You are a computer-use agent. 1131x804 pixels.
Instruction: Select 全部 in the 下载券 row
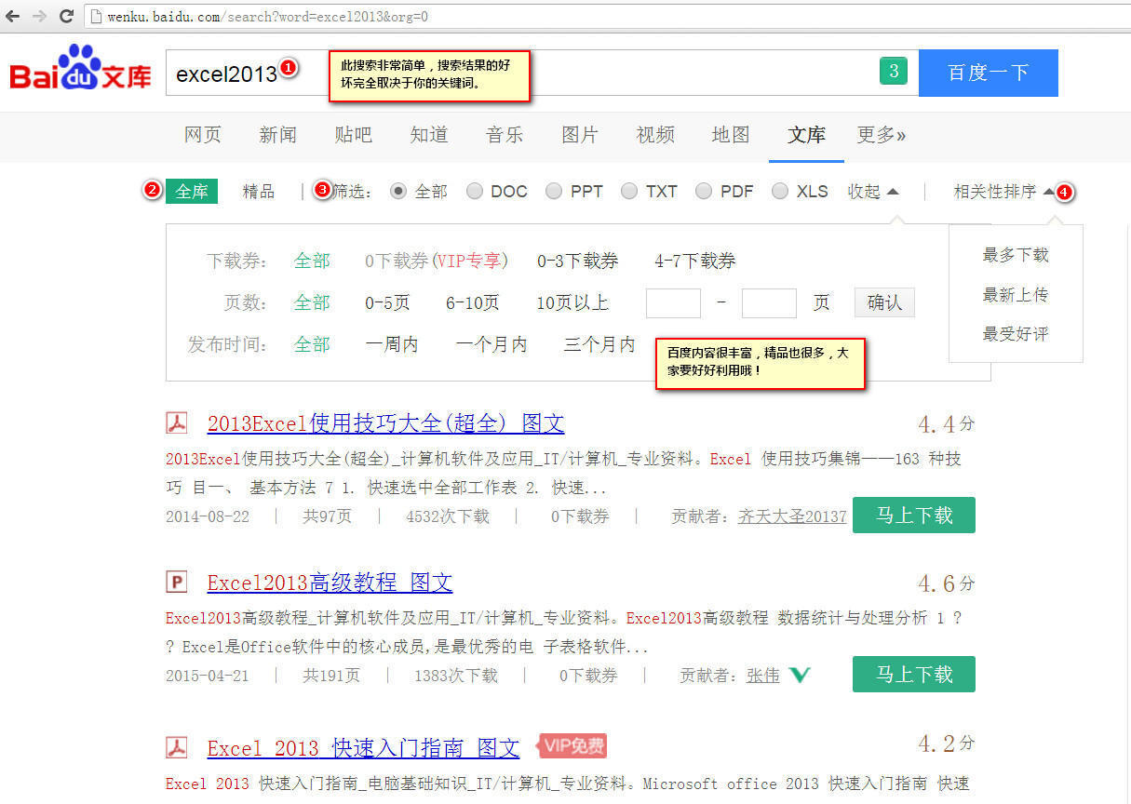click(312, 261)
